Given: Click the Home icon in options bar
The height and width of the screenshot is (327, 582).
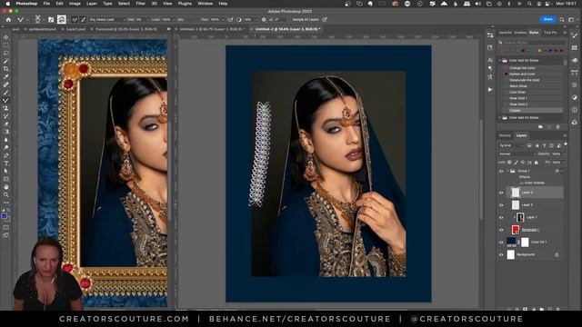Looking at the screenshot, I should click(8, 20).
